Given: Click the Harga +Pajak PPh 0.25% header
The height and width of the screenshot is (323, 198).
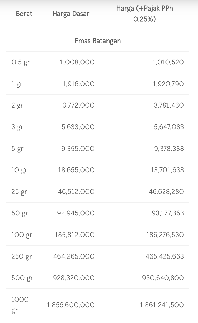Looking at the screenshot, I should pos(144,14).
